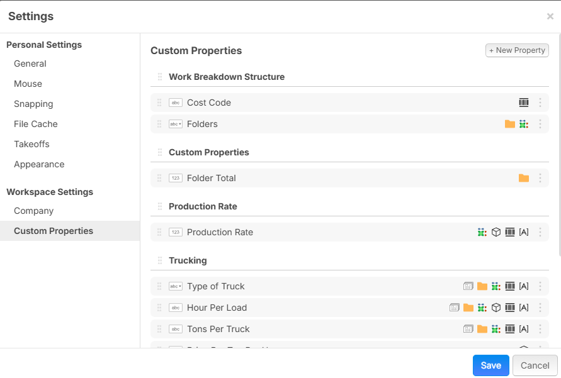Open three-dot menu for Cost Code

540,103
